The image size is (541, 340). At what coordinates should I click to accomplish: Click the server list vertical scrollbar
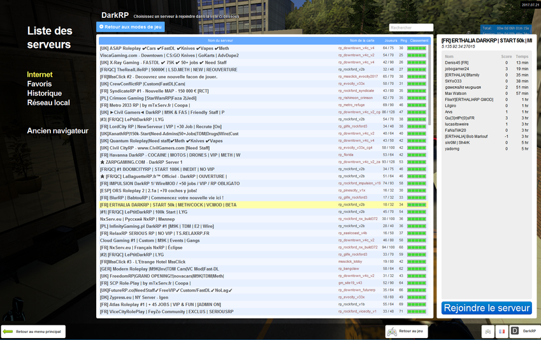(429, 85)
